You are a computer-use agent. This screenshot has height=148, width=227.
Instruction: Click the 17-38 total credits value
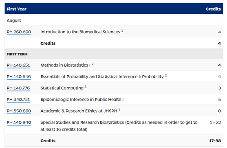point(215,141)
